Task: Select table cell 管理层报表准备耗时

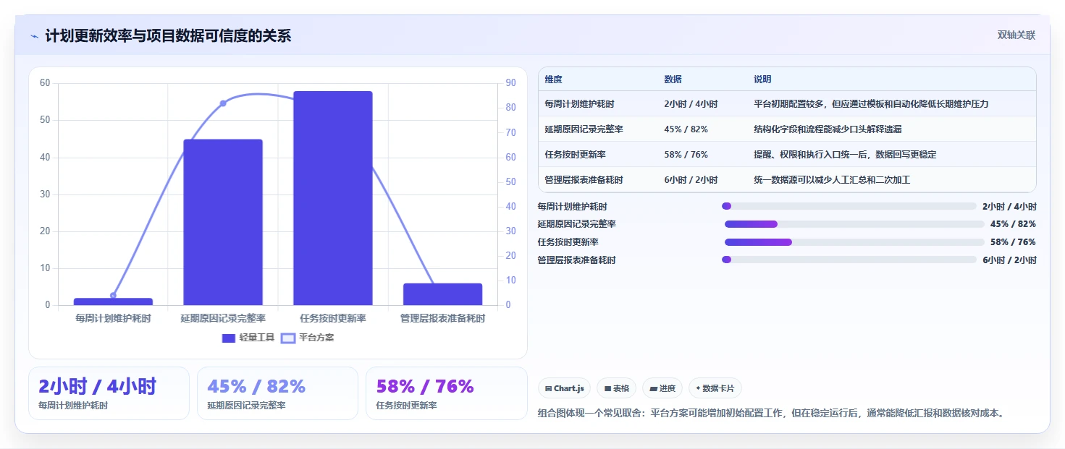Action: click(584, 180)
